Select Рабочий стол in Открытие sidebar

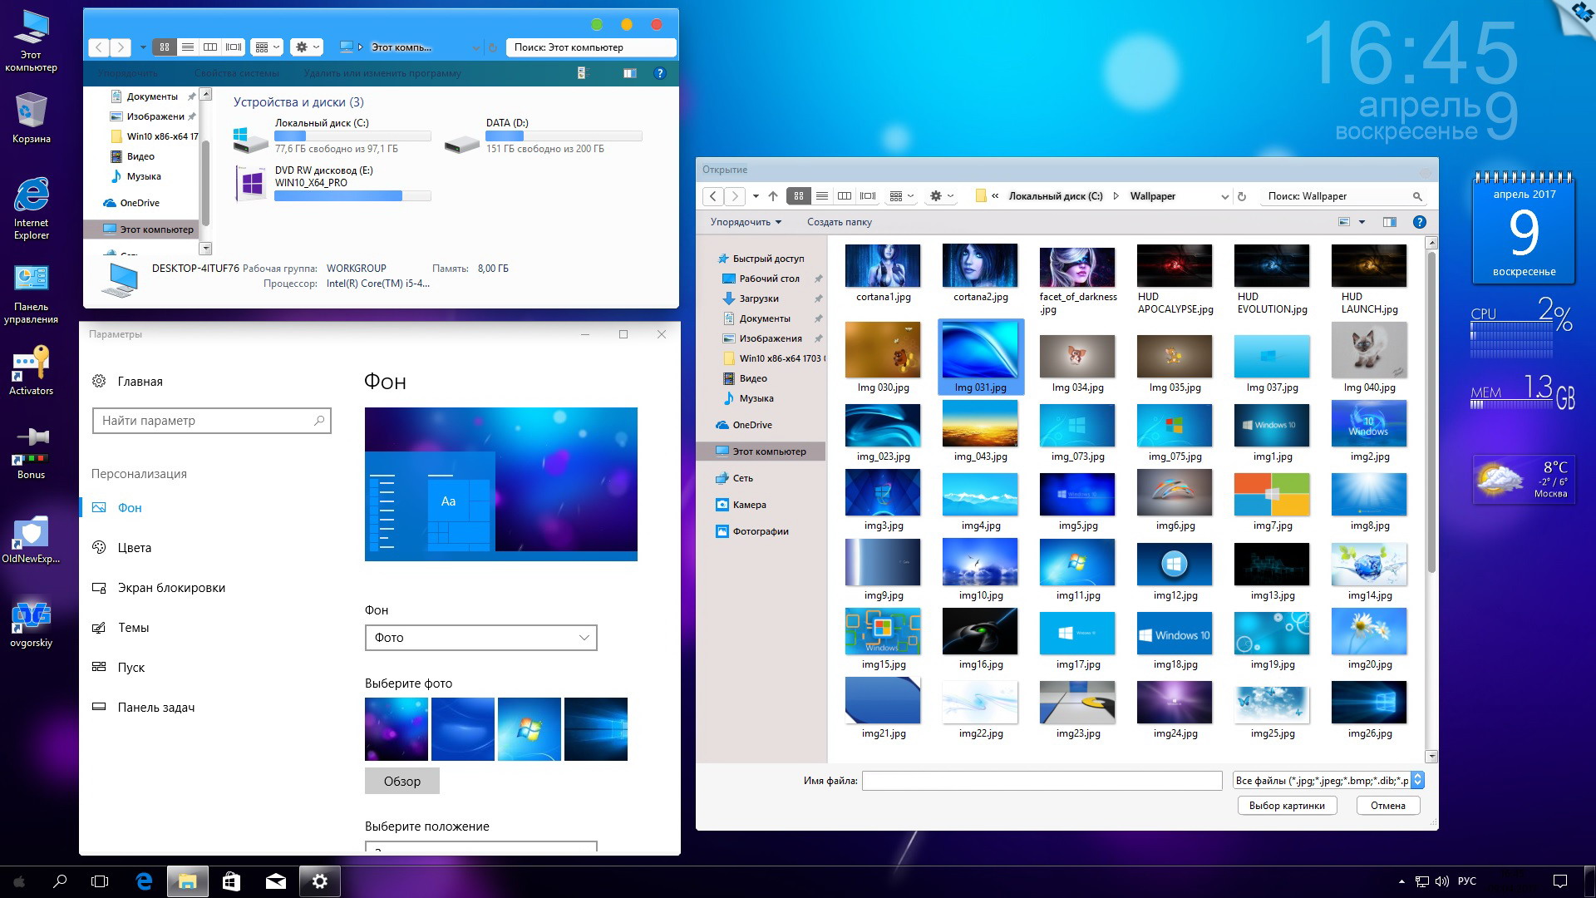pos(769,279)
